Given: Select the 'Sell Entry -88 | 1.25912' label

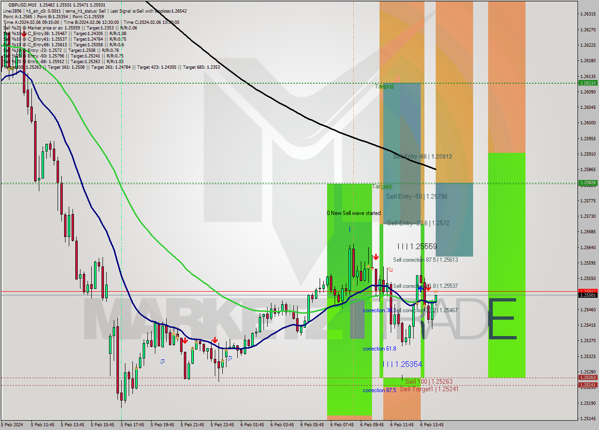Looking at the screenshot, I should coord(423,157).
